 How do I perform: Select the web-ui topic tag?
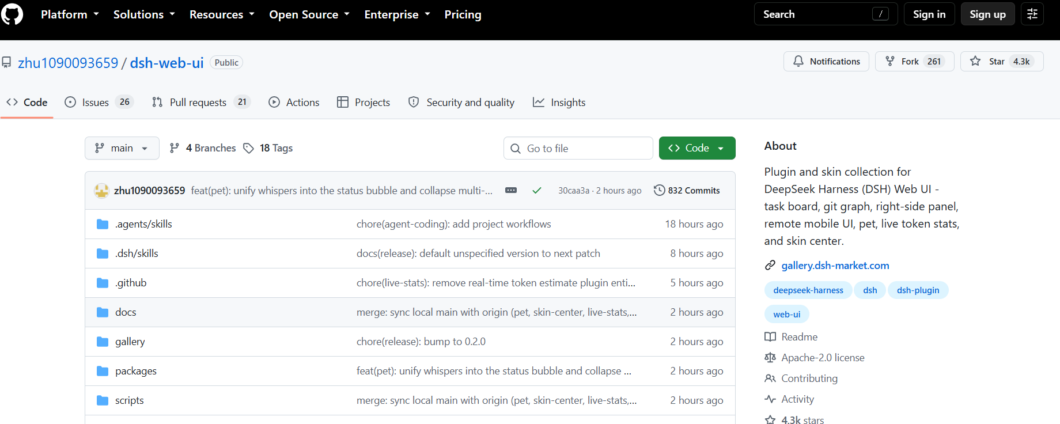pos(786,315)
